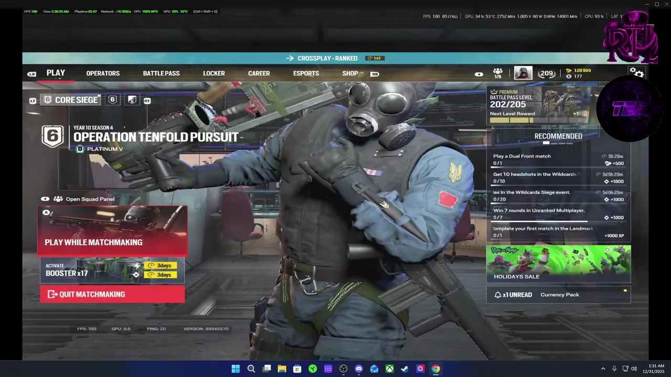Click the matchmaking timer 1:47
This screenshot has width=671, height=377.
point(374,58)
